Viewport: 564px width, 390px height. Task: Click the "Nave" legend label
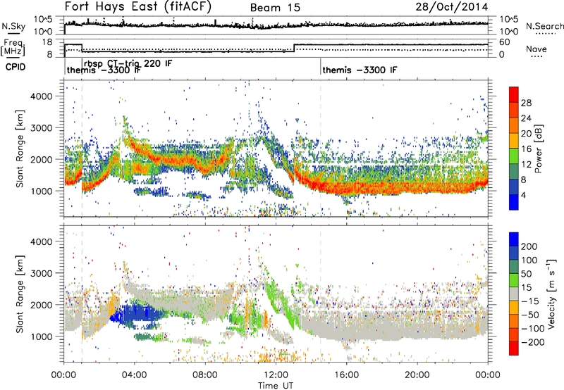tap(537, 49)
